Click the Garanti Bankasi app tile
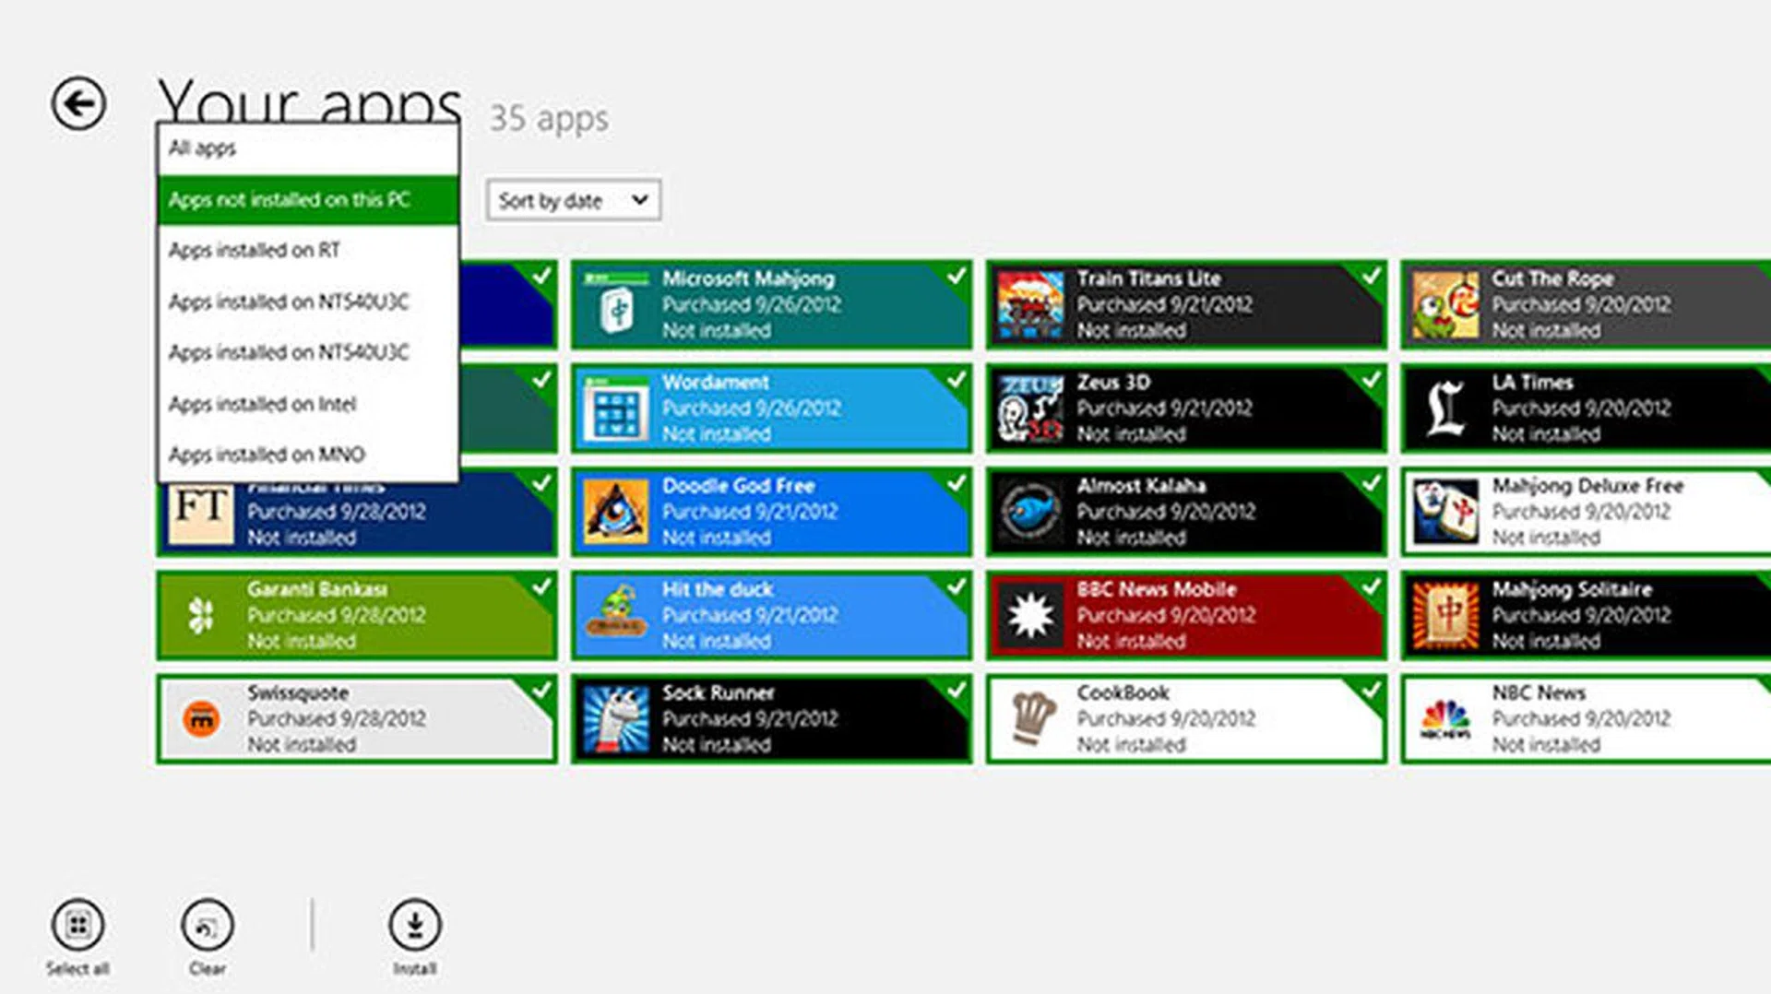This screenshot has height=994, width=1771. (x=356, y=615)
